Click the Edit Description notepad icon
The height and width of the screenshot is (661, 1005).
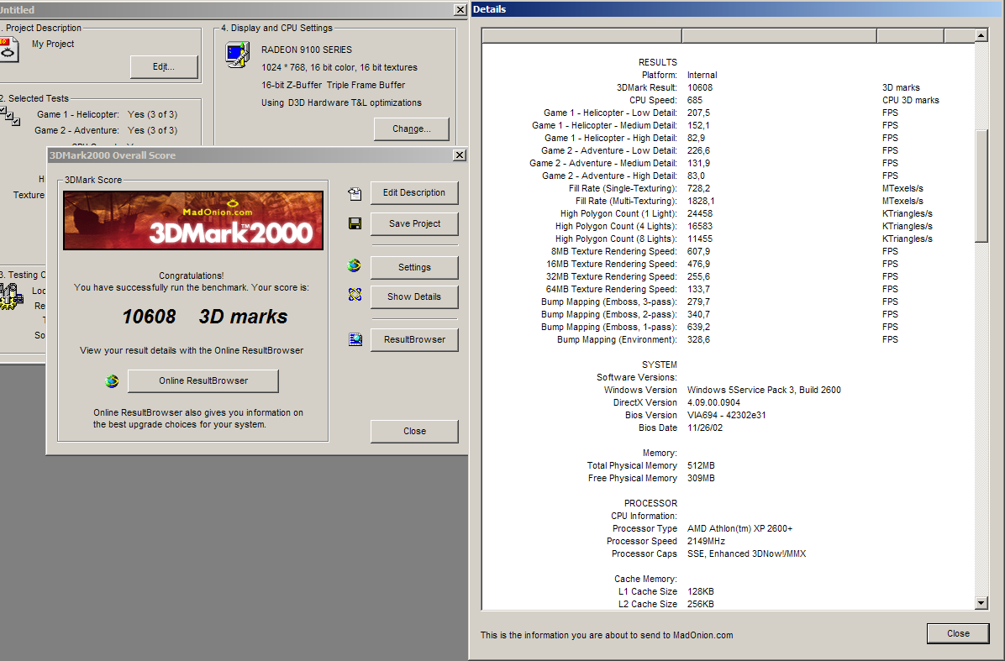tap(355, 193)
